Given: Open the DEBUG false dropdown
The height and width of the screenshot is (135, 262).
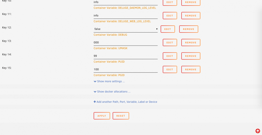Looking at the screenshot, I should click(126, 29).
